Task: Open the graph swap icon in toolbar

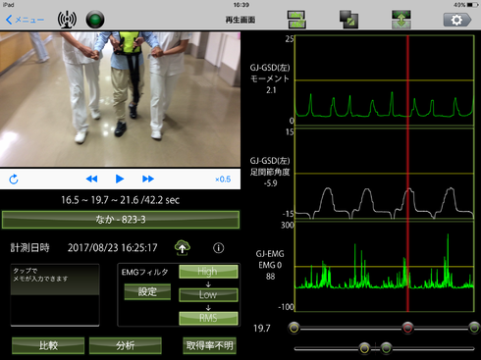Action: point(296,20)
